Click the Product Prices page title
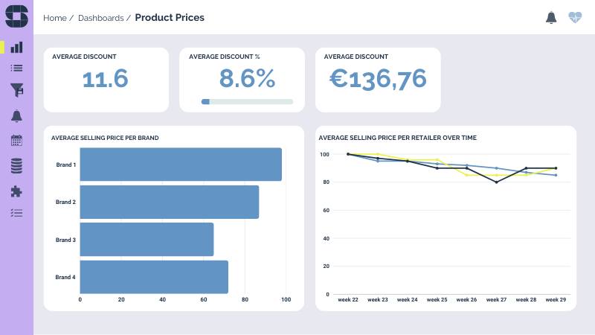This screenshot has width=595, height=335. [x=170, y=18]
